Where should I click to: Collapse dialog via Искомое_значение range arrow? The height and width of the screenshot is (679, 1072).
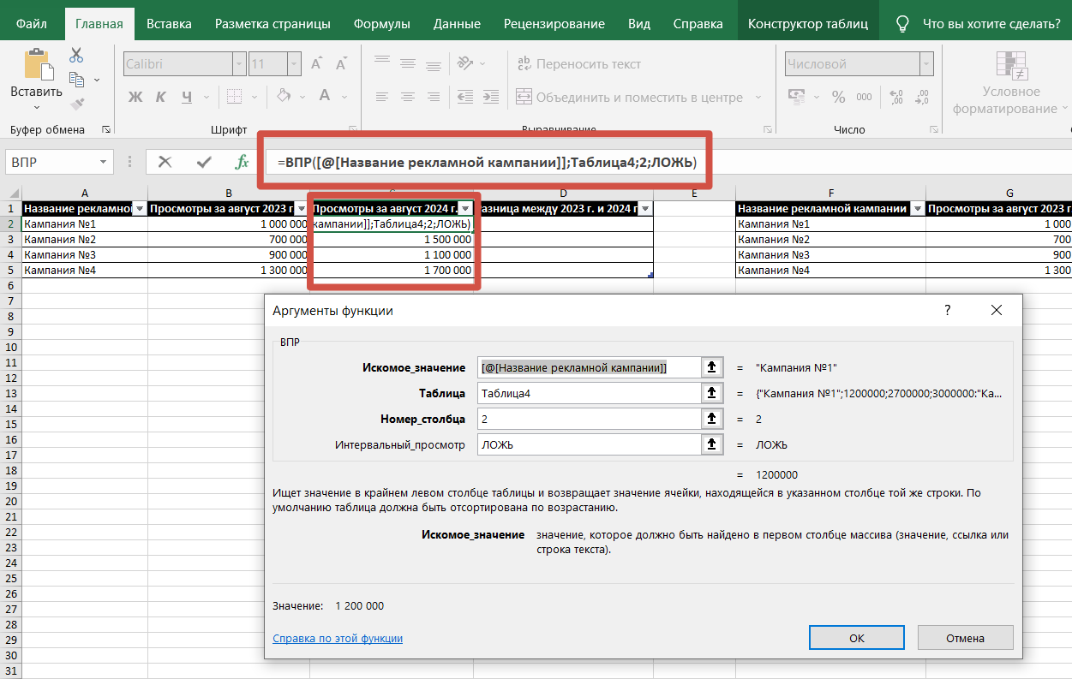[x=711, y=367]
